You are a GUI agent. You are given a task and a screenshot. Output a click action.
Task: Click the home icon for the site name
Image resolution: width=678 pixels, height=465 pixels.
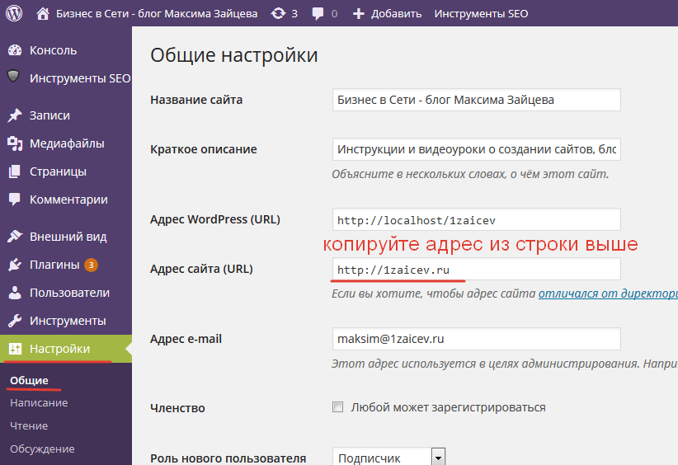43,13
